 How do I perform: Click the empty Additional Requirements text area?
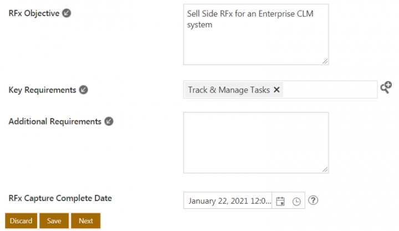[x=255, y=142]
